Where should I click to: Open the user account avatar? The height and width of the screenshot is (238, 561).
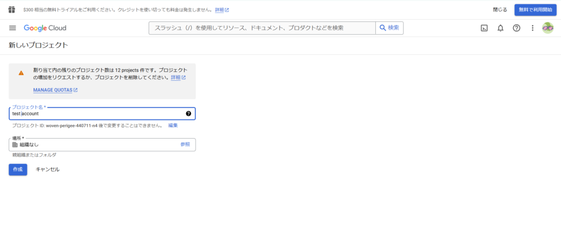547,28
